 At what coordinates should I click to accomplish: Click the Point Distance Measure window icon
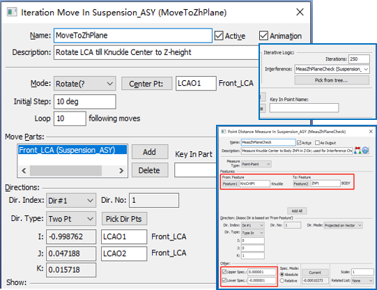(x=224, y=132)
